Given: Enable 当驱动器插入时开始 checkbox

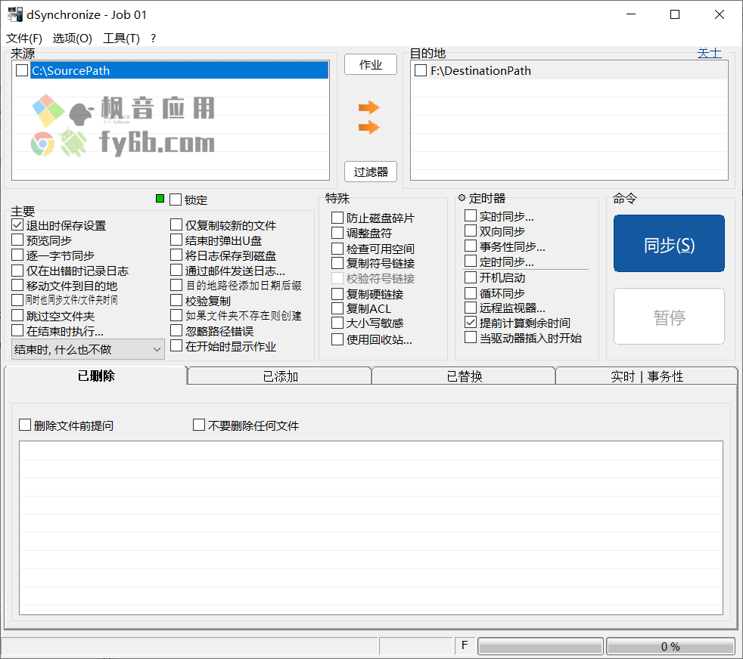Looking at the screenshot, I should click(x=471, y=338).
